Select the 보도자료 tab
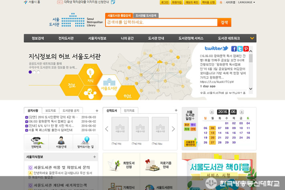285x190 pixels. [51, 110]
